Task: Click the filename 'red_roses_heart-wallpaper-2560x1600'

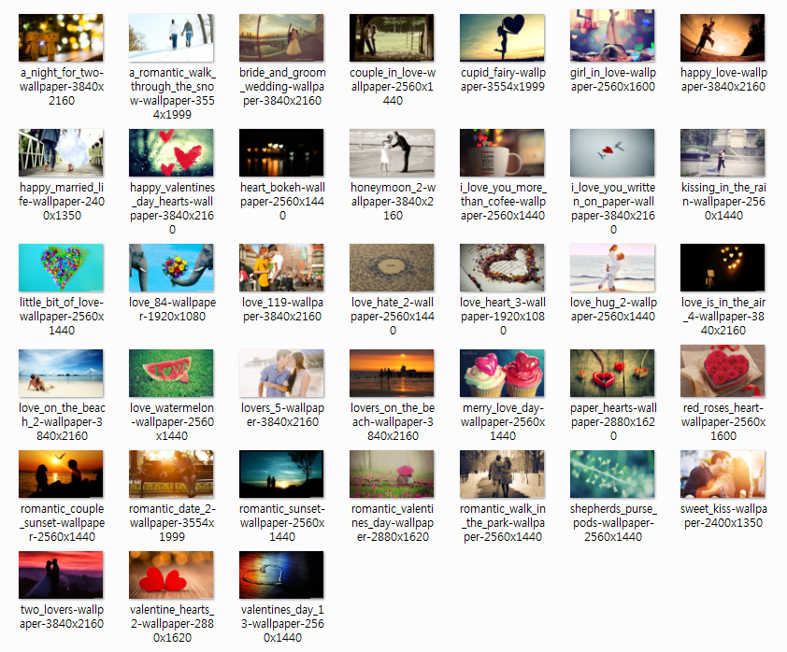Action: pyautogui.click(x=723, y=422)
